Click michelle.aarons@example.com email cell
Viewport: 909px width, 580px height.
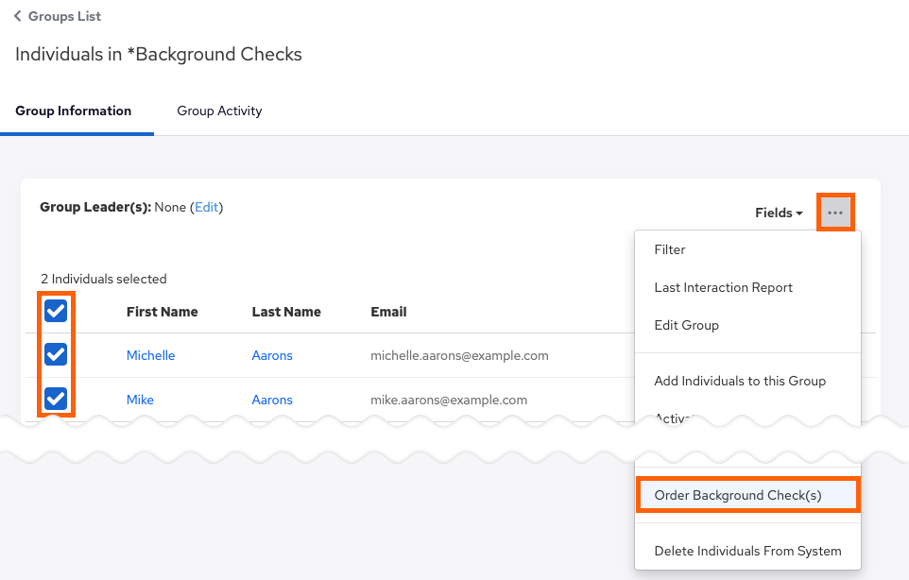point(459,355)
